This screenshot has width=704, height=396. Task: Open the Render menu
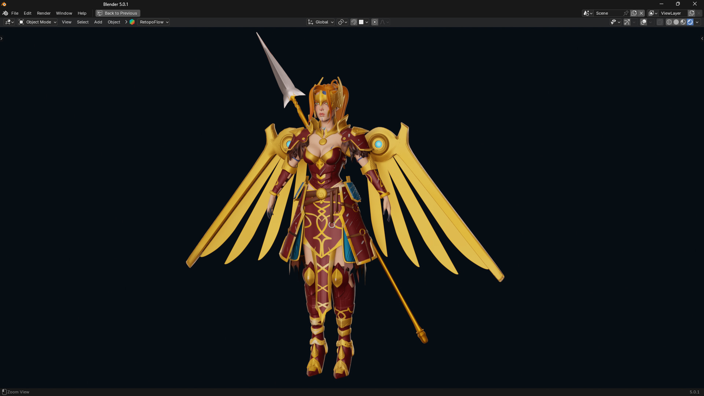point(44,13)
